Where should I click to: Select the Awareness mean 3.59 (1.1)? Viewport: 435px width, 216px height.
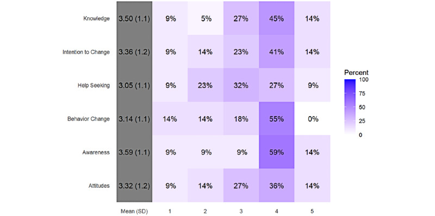pos(134,153)
